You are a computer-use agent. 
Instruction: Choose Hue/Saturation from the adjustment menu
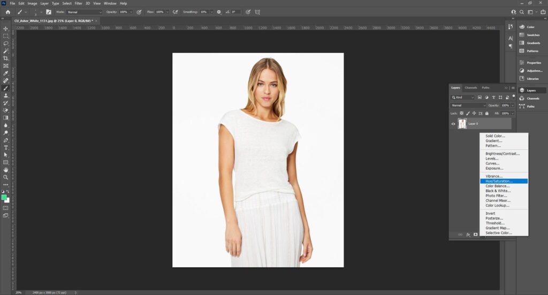[499, 181]
